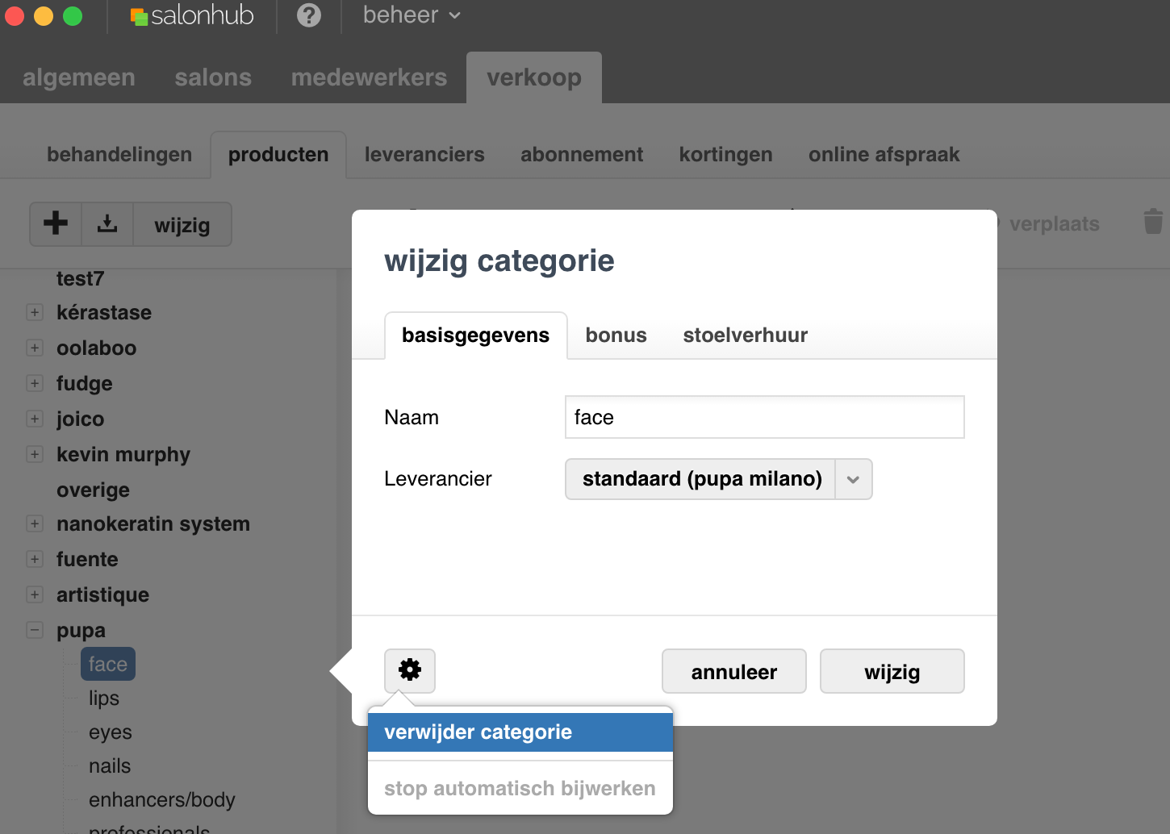Screen dimensions: 1170x834
Task: Choose stop automatisch bijwerken option
Action: coord(520,788)
